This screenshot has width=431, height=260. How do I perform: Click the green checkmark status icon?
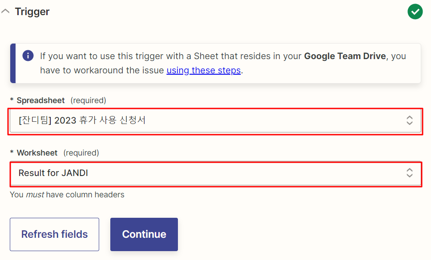coord(415,12)
